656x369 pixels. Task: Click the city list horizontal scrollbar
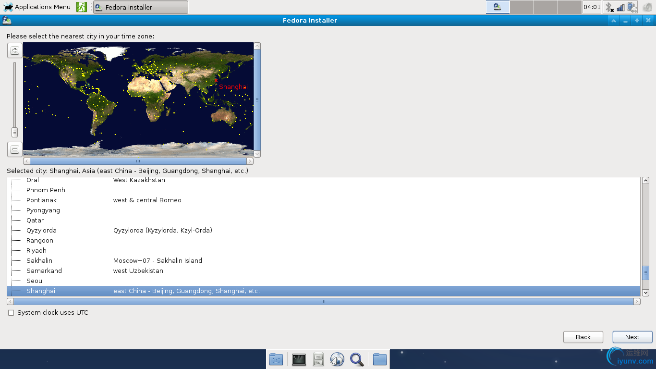click(x=323, y=302)
